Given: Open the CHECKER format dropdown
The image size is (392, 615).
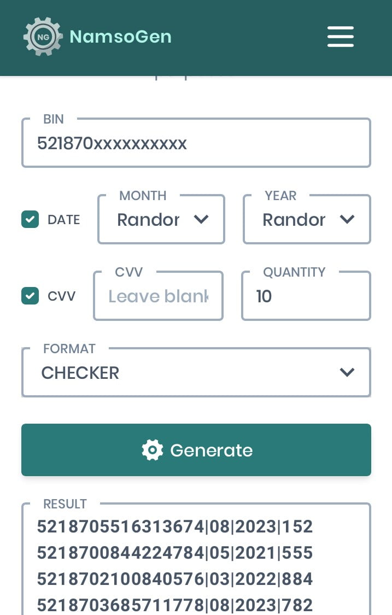Looking at the screenshot, I should [x=196, y=372].
